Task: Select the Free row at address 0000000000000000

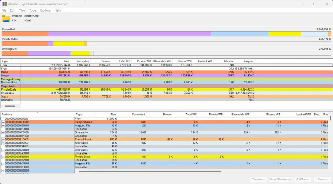Action: 164,119
